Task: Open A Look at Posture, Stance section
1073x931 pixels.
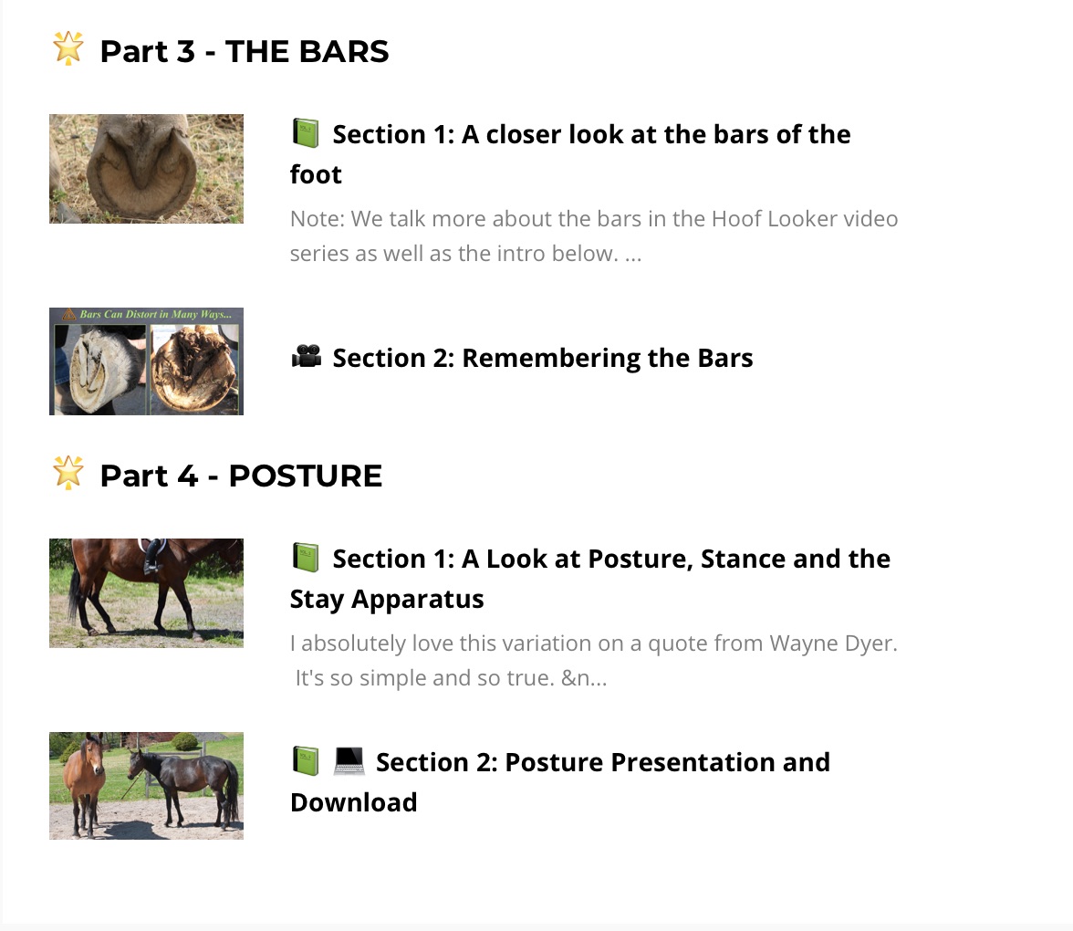Action: [x=590, y=579]
